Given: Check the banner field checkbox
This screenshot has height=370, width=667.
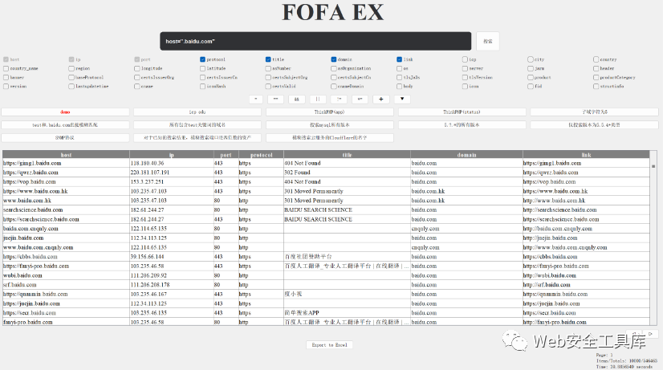Looking at the screenshot, I should 6,77.
